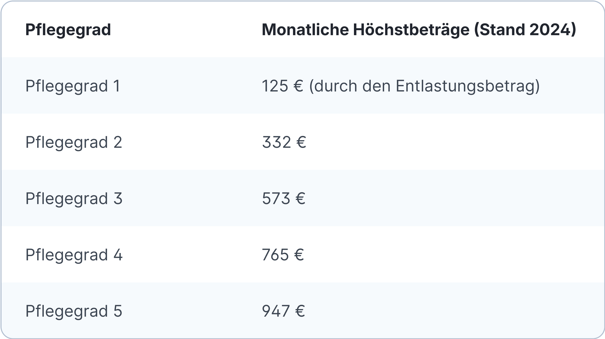This screenshot has height=339, width=605.
Task: Click the Pflegegrad 4 row label
Action: click(74, 255)
